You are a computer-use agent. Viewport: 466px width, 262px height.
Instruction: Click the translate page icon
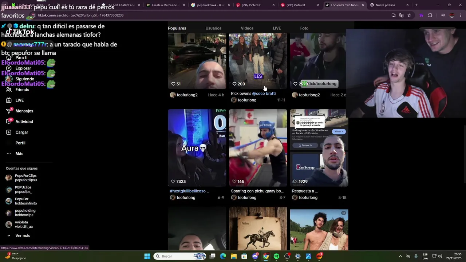click(401, 15)
